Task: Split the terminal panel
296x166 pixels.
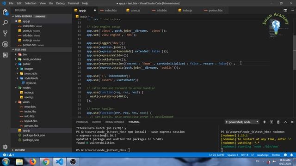Action: [x=271, y=122]
